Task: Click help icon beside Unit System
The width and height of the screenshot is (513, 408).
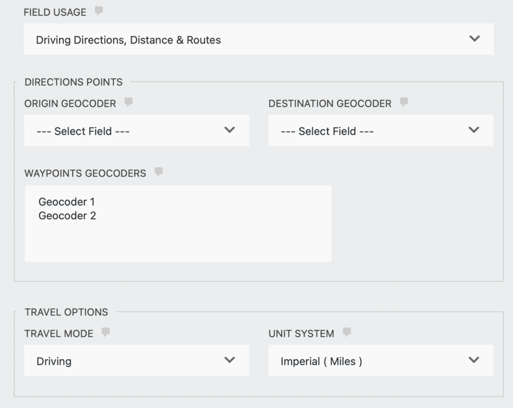Action: pyautogui.click(x=347, y=332)
